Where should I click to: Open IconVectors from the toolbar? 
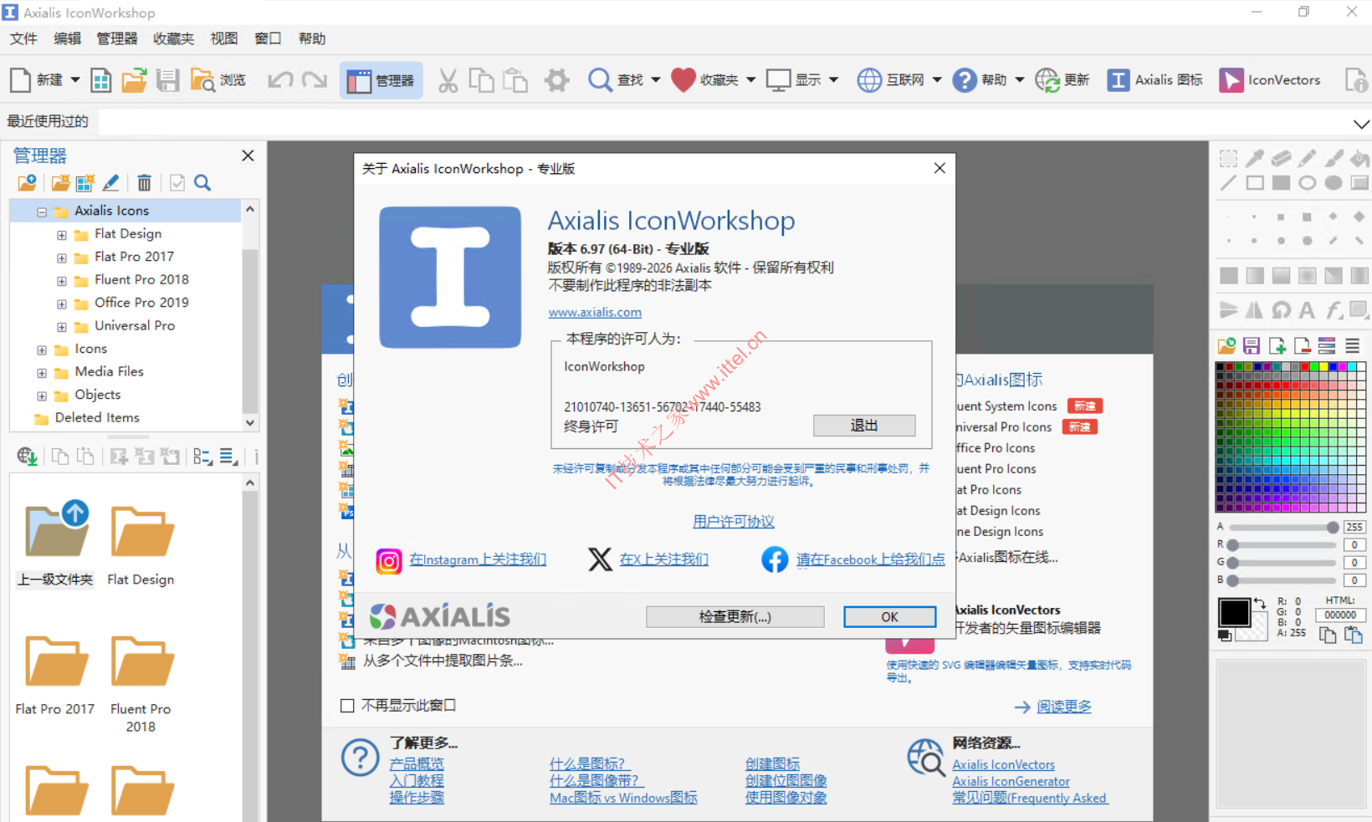[1270, 80]
